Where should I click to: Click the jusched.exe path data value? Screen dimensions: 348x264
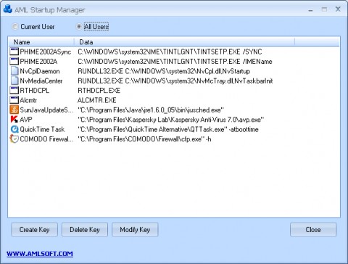coord(151,110)
